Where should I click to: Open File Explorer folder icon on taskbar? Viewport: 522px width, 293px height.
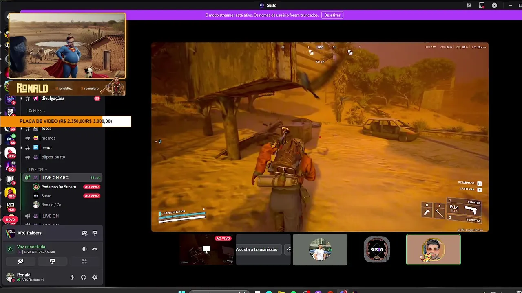(x=281, y=291)
